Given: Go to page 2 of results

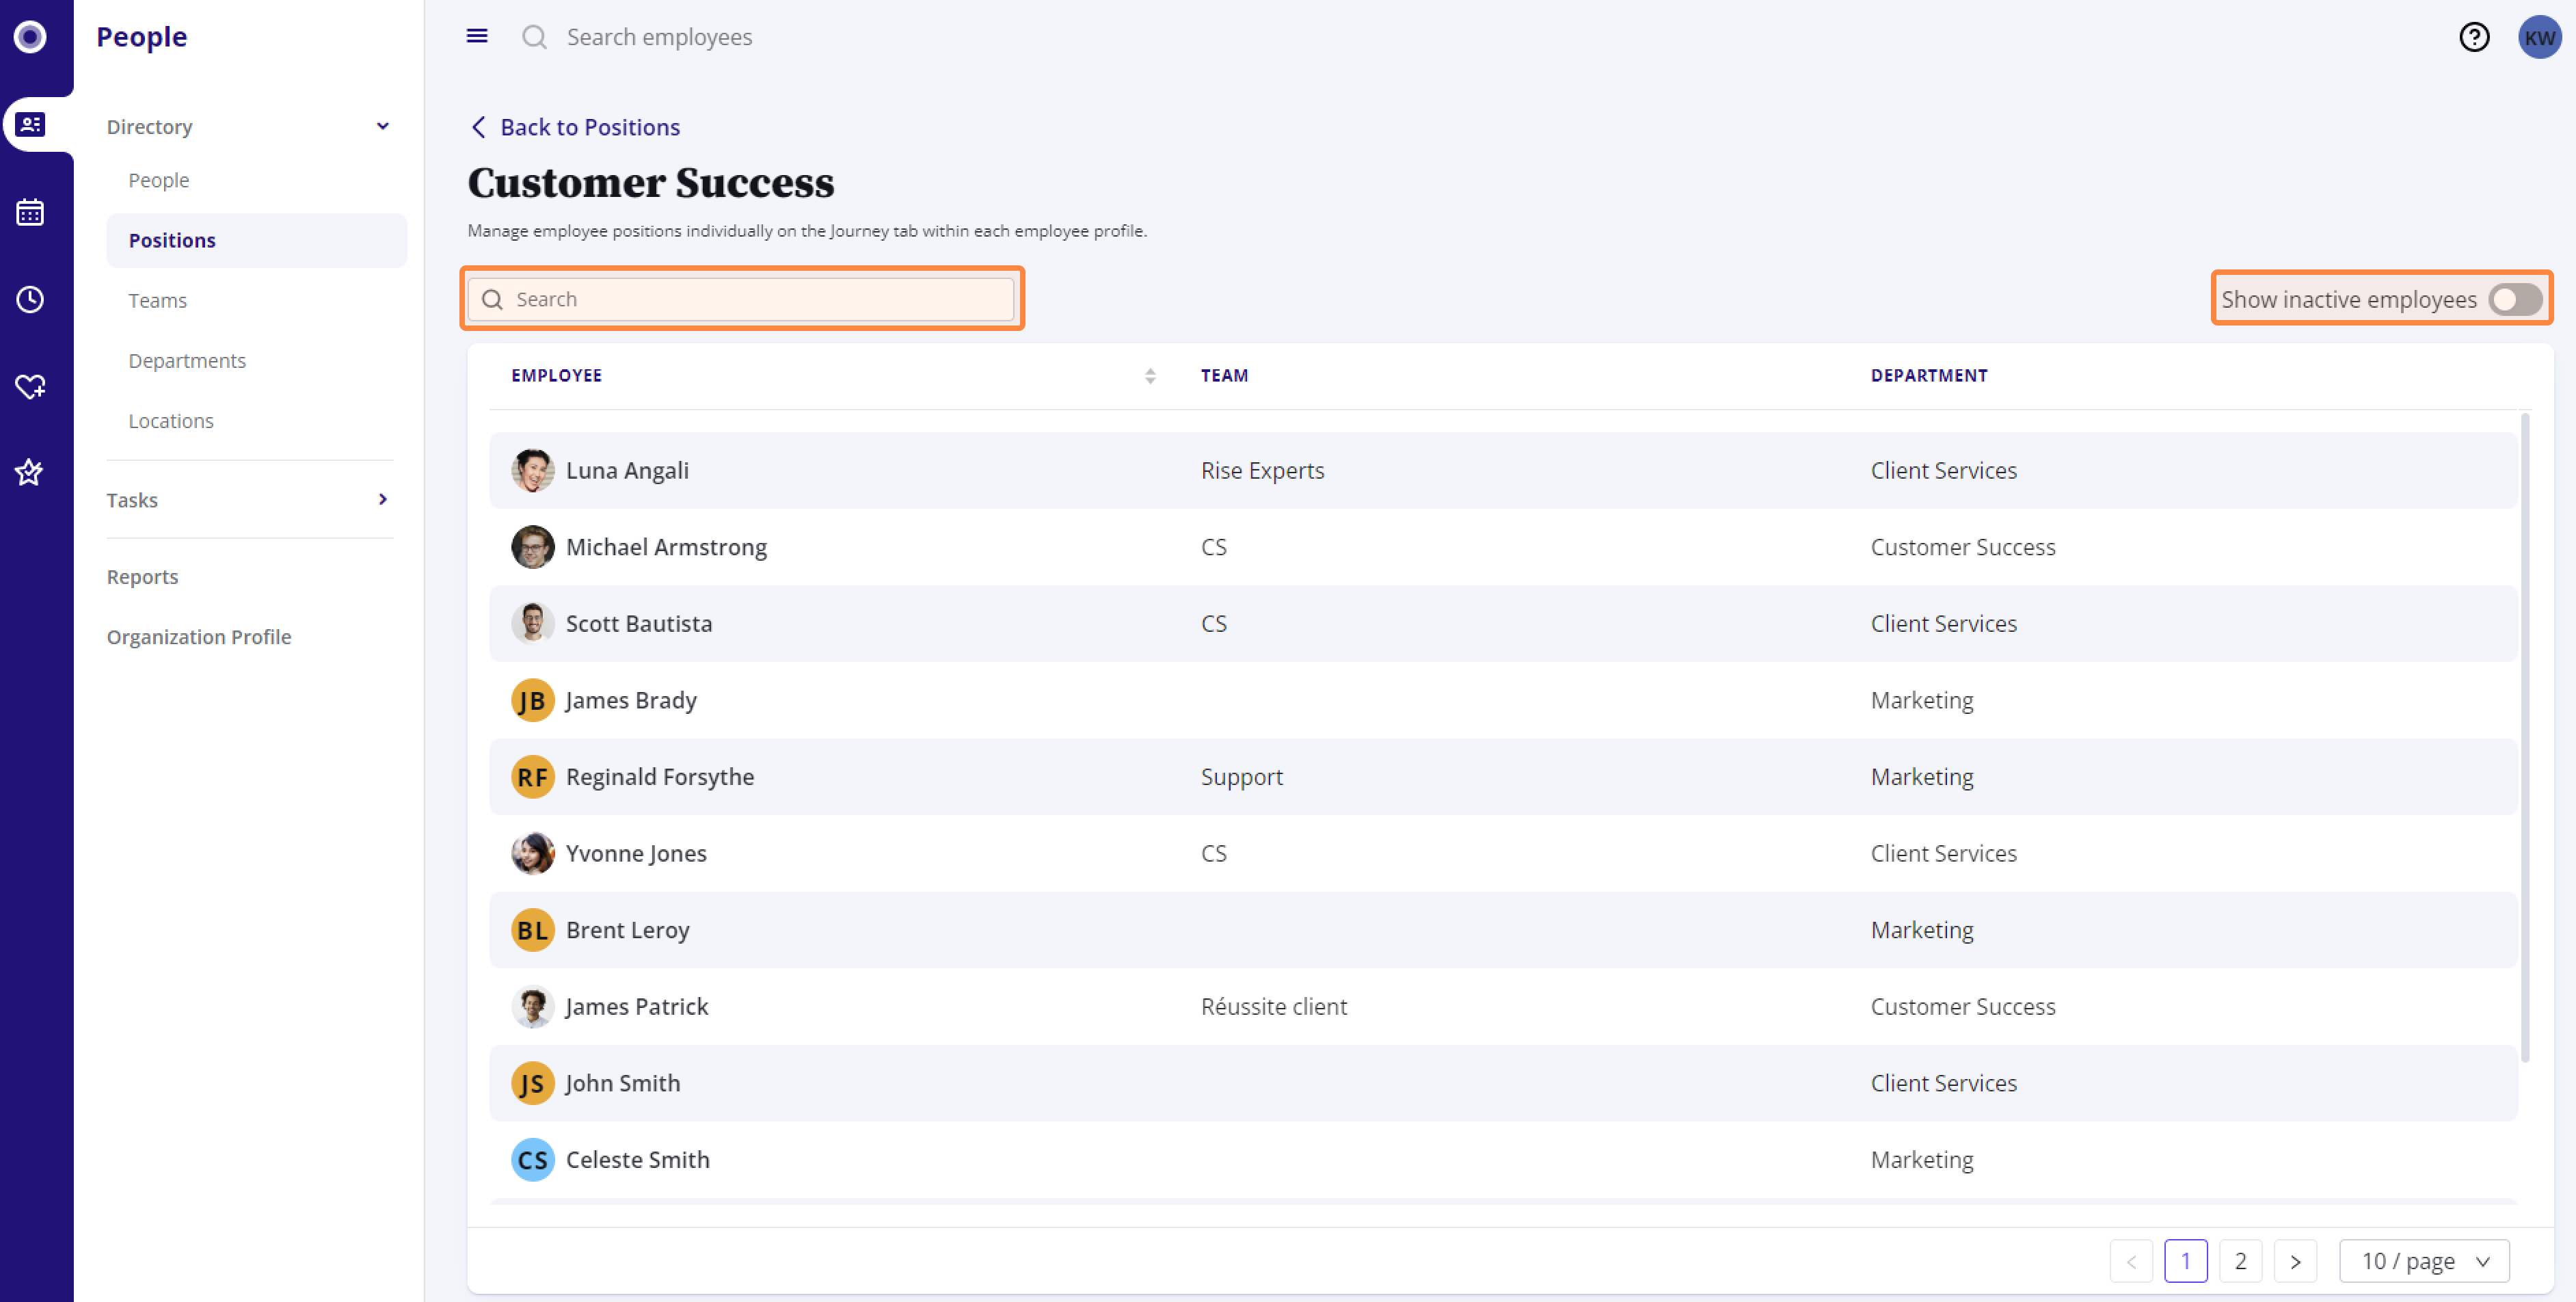Looking at the screenshot, I should [x=2240, y=1261].
